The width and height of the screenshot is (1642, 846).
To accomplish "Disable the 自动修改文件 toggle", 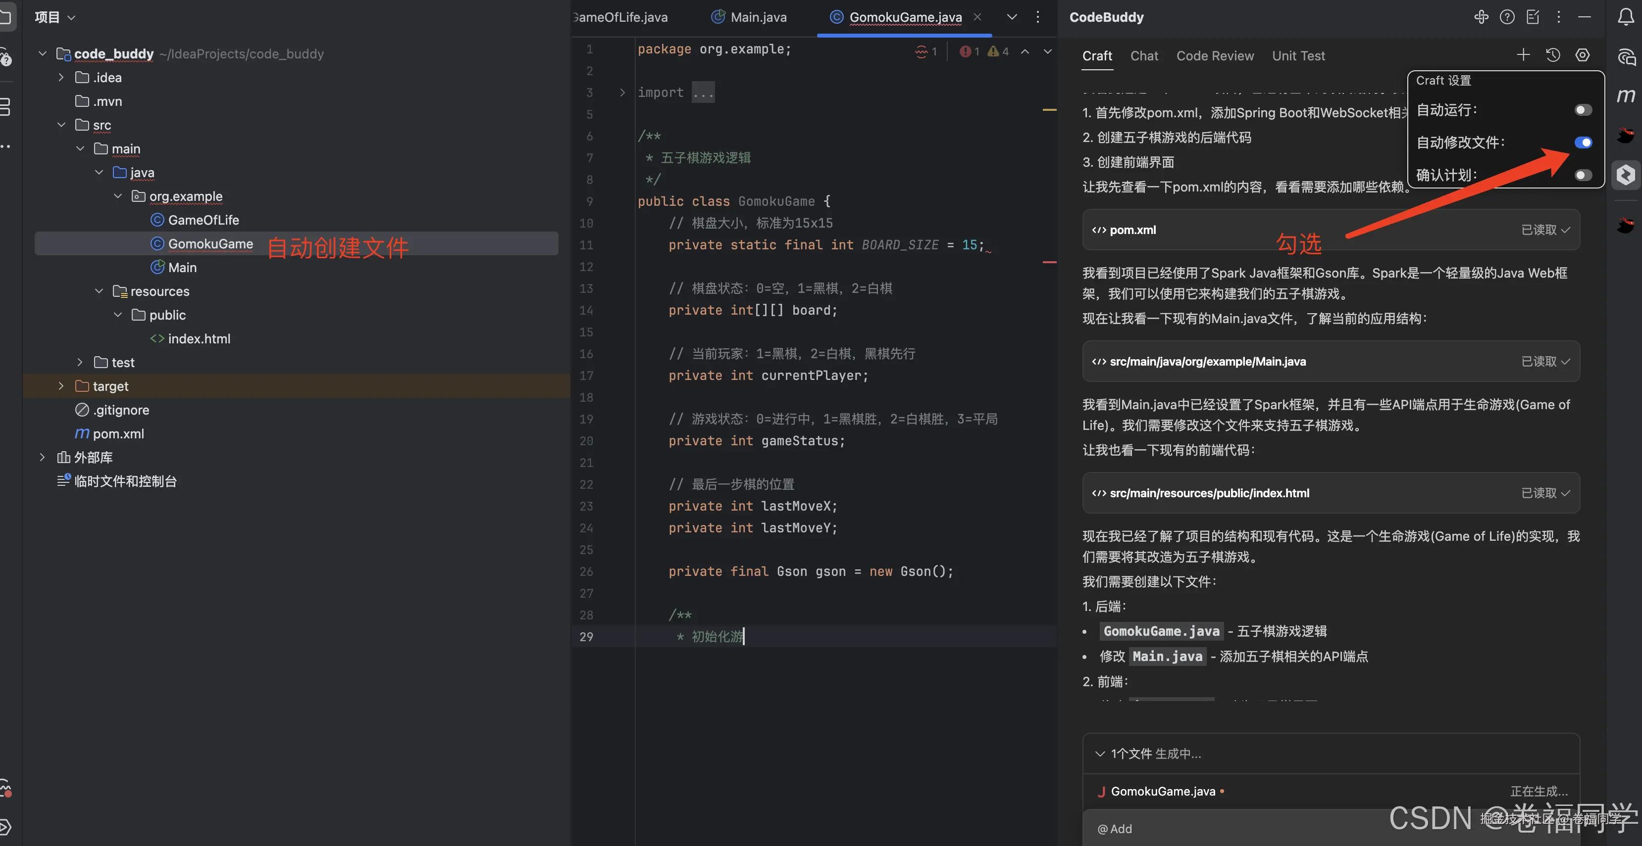I will pyautogui.click(x=1584, y=142).
